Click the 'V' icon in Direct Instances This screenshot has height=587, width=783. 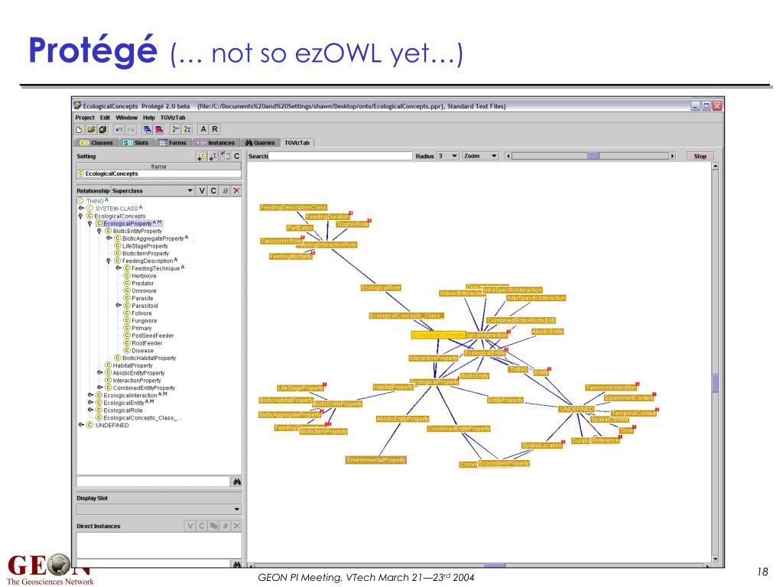tap(190, 526)
